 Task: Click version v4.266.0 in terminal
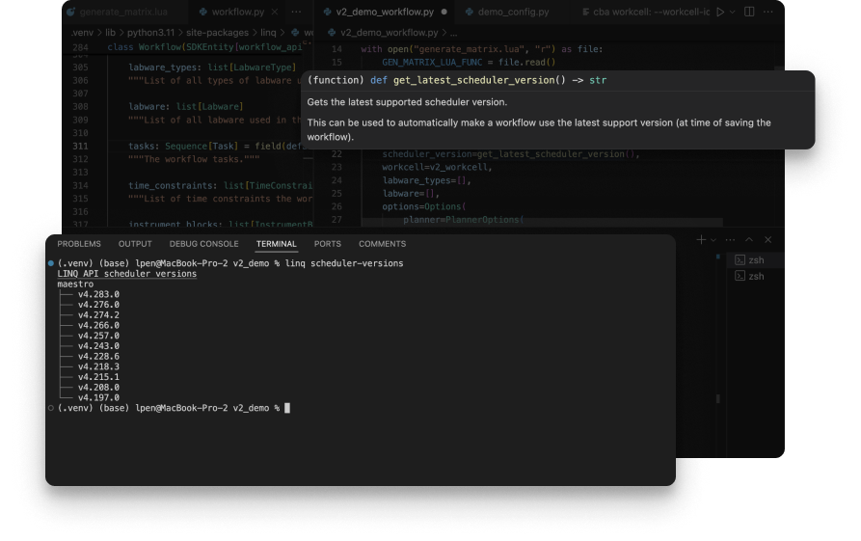pos(98,325)
